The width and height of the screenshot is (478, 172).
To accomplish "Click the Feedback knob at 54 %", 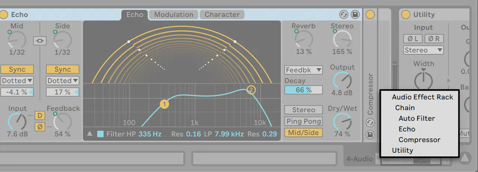I will coord(62,122).
